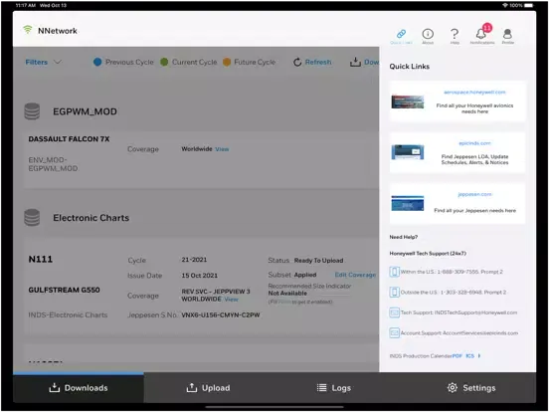Click the 15 Oct 2021 issue date
Image resolution: width=549 pixels, height=412 pixels.
click(x=200, y=276)
